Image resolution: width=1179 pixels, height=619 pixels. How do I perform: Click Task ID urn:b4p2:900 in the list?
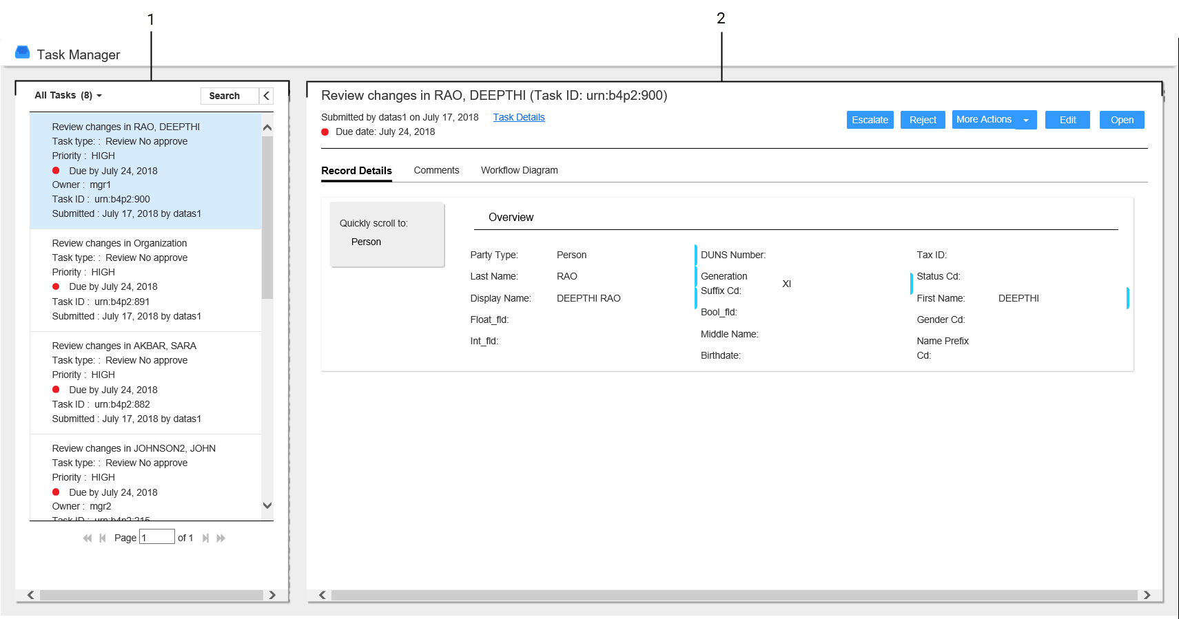click(x=101, y=199)
